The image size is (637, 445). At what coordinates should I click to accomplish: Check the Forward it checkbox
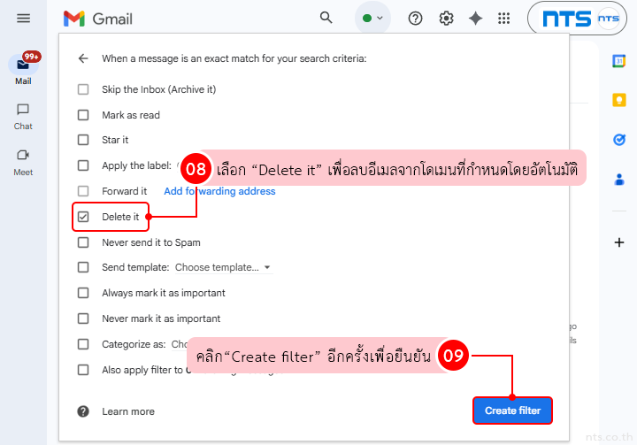(83, 191)
